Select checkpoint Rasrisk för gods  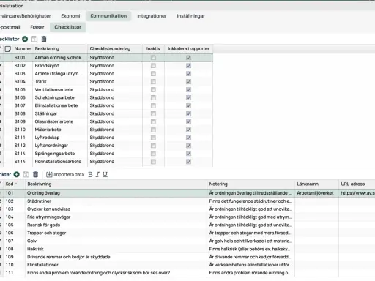pos(187,225)
